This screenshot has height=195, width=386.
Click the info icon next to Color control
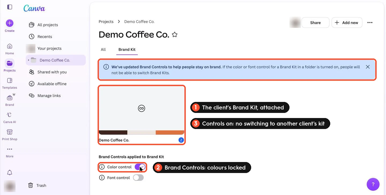[x=102, y=167]
